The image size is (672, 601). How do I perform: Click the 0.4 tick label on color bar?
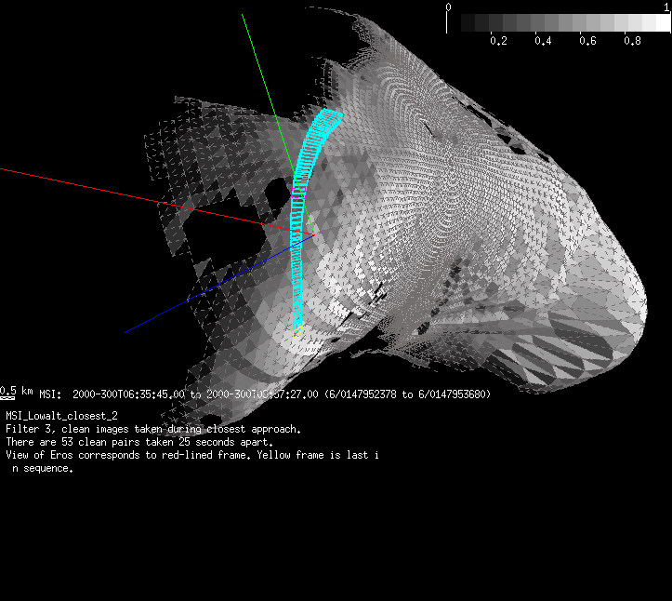tap(543, 41)
